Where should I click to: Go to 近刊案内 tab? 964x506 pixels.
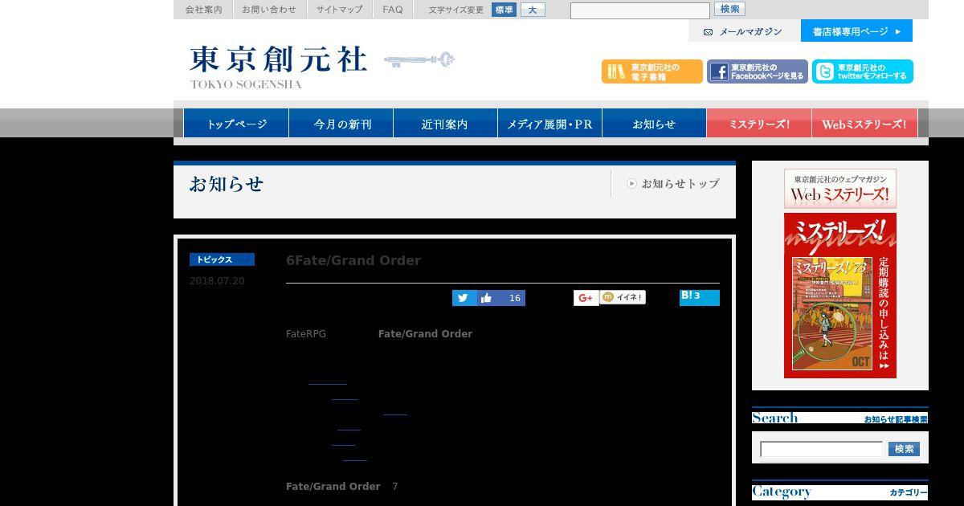(445, 124)
